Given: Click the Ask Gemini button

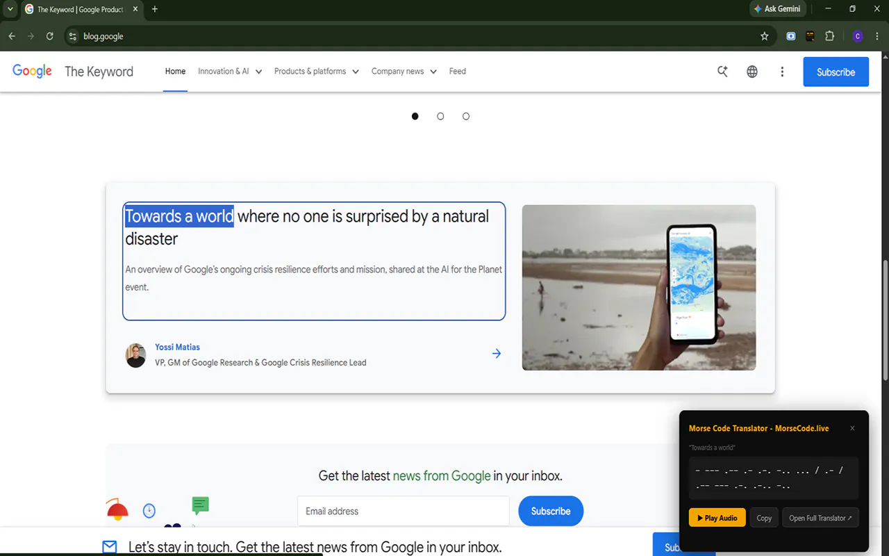Looking at the screenshot, I should (777, 9).
